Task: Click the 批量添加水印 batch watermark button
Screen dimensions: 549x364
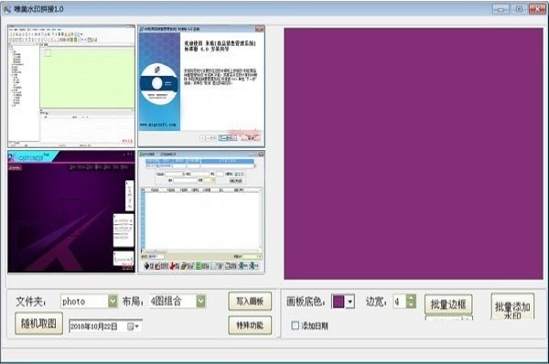Action: 512,306
